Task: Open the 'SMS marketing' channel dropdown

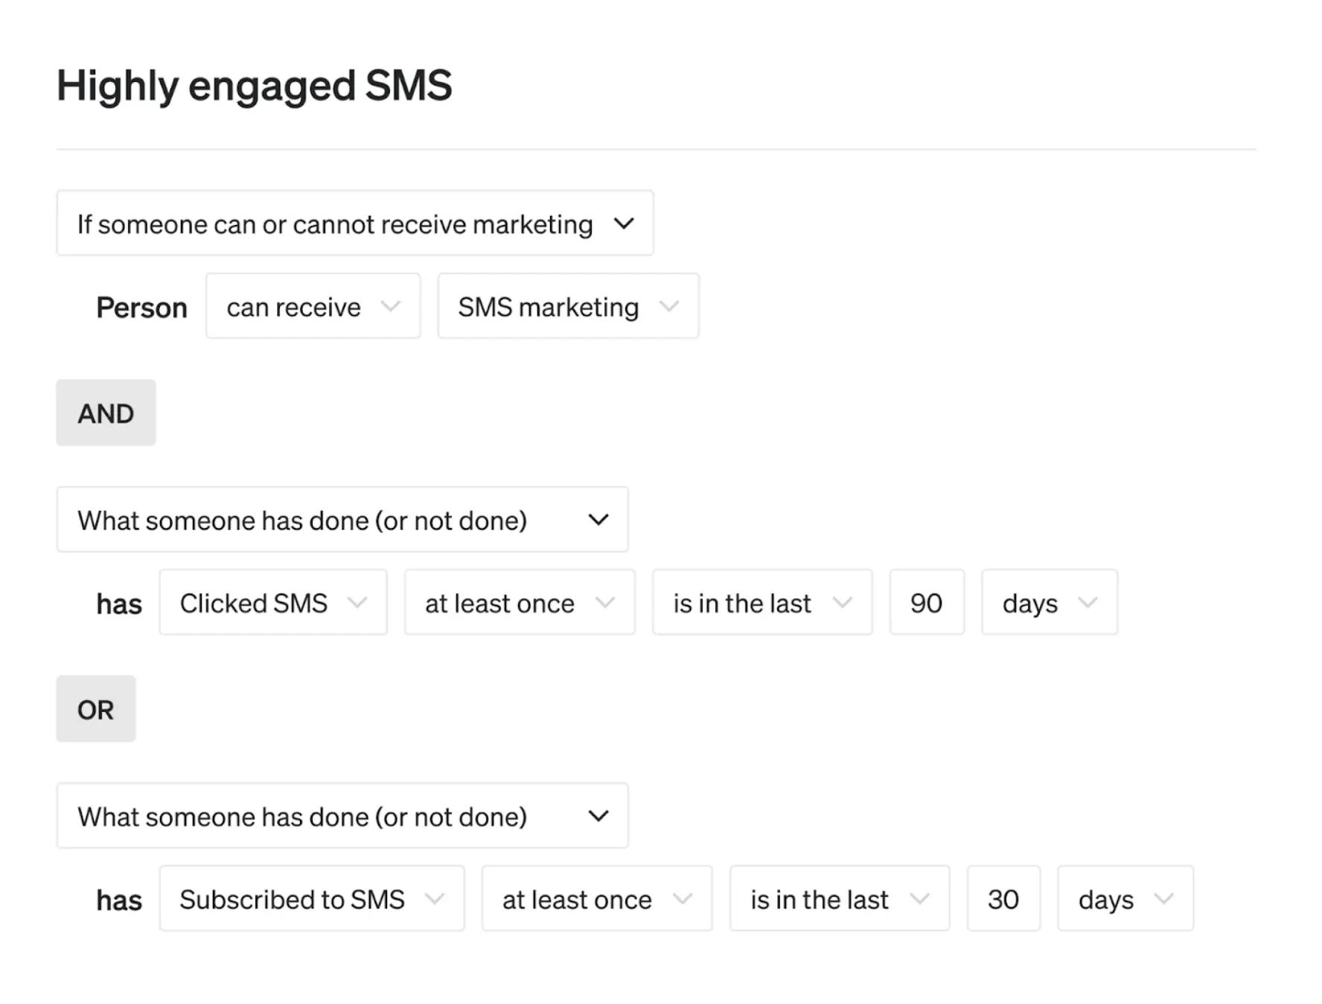Action: 567,306
